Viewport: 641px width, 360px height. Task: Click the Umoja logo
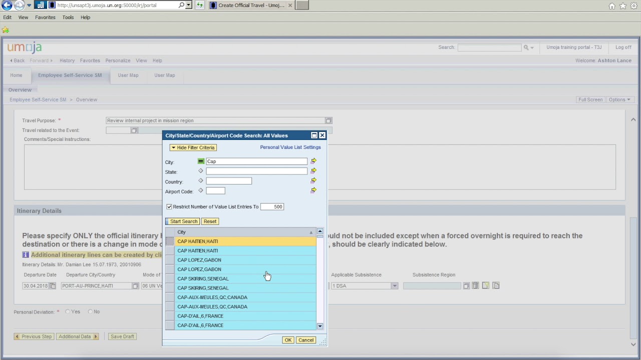(x=25, y=47)
